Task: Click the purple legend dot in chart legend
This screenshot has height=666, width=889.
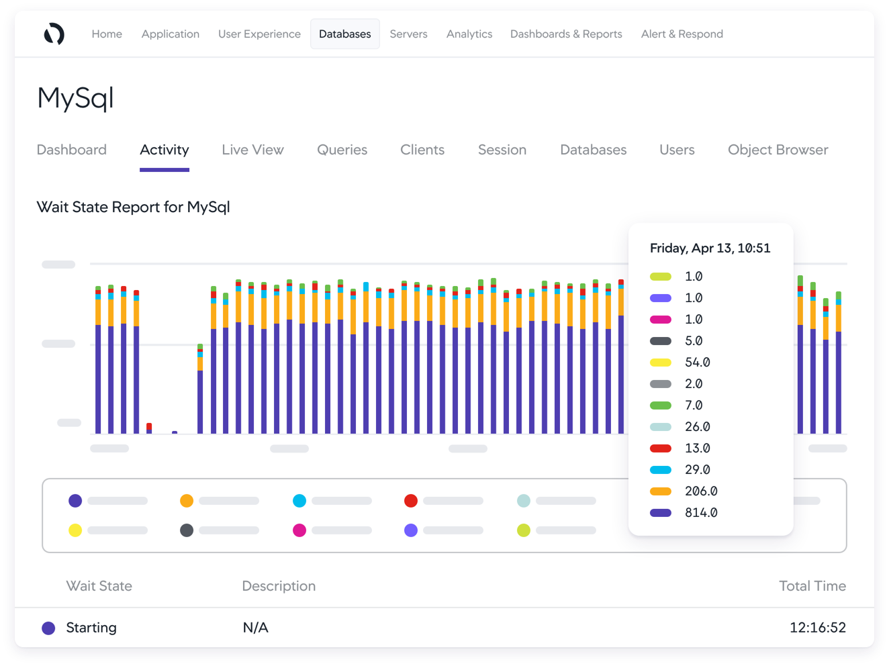Action: [x=75, y=501]
